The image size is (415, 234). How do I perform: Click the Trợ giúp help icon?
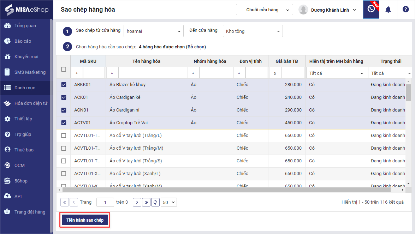point(7,134)
